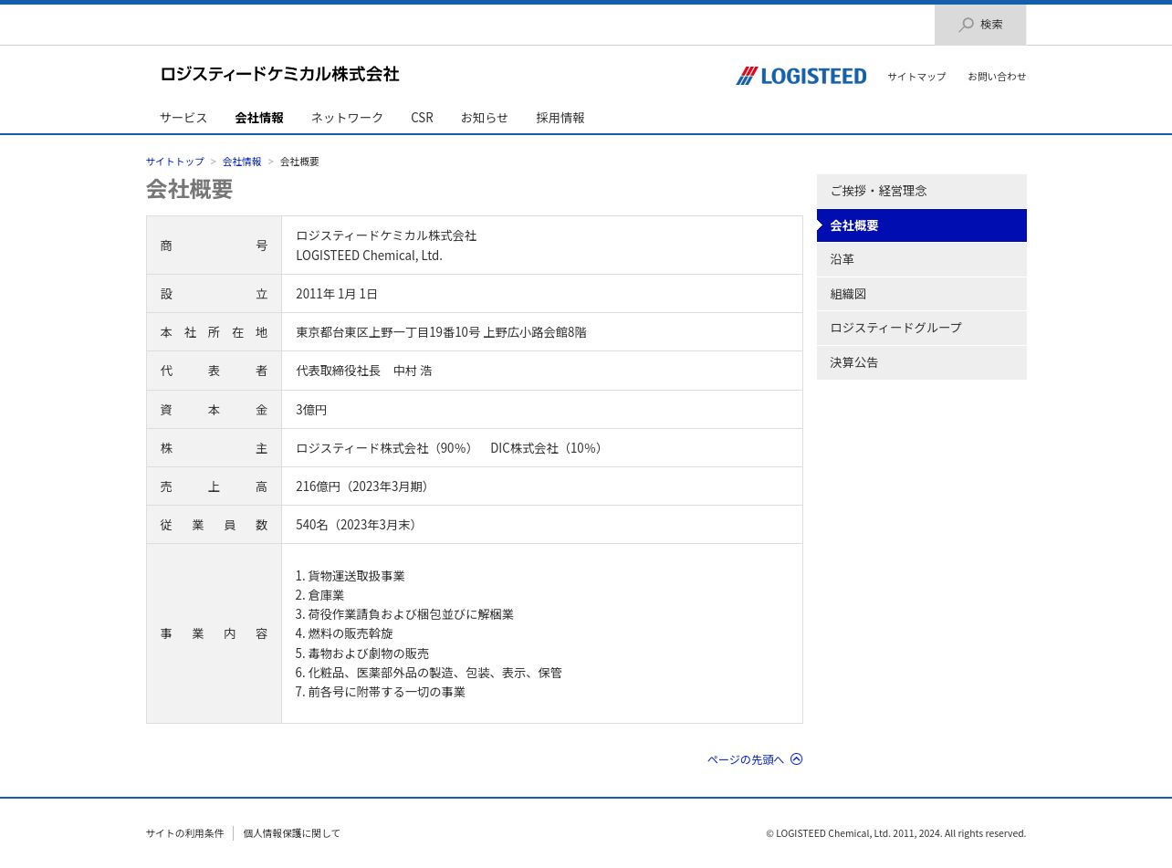
Task: Click the 会社概要 page heading
Action: (190, 189)
